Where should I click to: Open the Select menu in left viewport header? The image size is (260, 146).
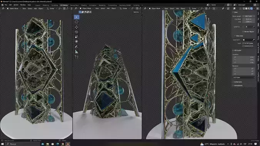tap(30, 8)
